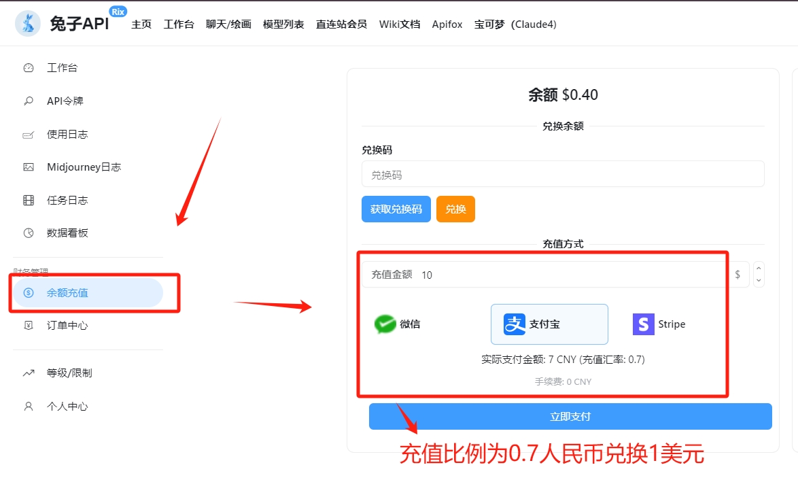This screenshot has width=798, height=480.
Task: Click the 获取兑换码 button
Action: (x=396, y=209)
